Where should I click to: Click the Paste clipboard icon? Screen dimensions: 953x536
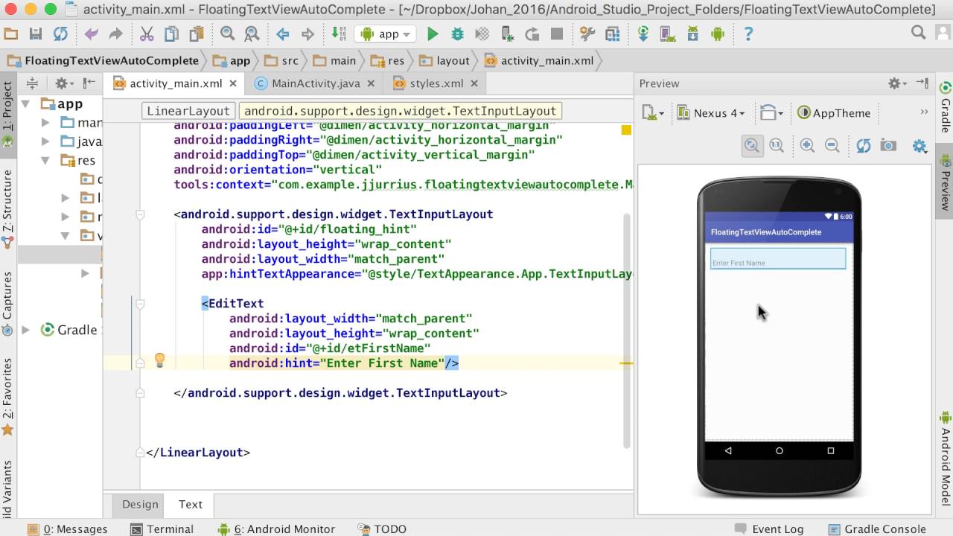[x=197, y=34]
